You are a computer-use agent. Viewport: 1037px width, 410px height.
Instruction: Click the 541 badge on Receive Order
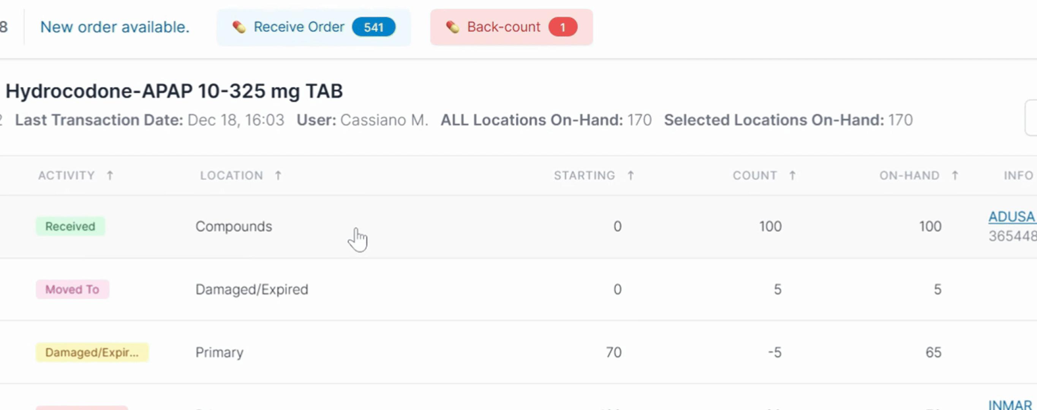[x=373, y=27]
